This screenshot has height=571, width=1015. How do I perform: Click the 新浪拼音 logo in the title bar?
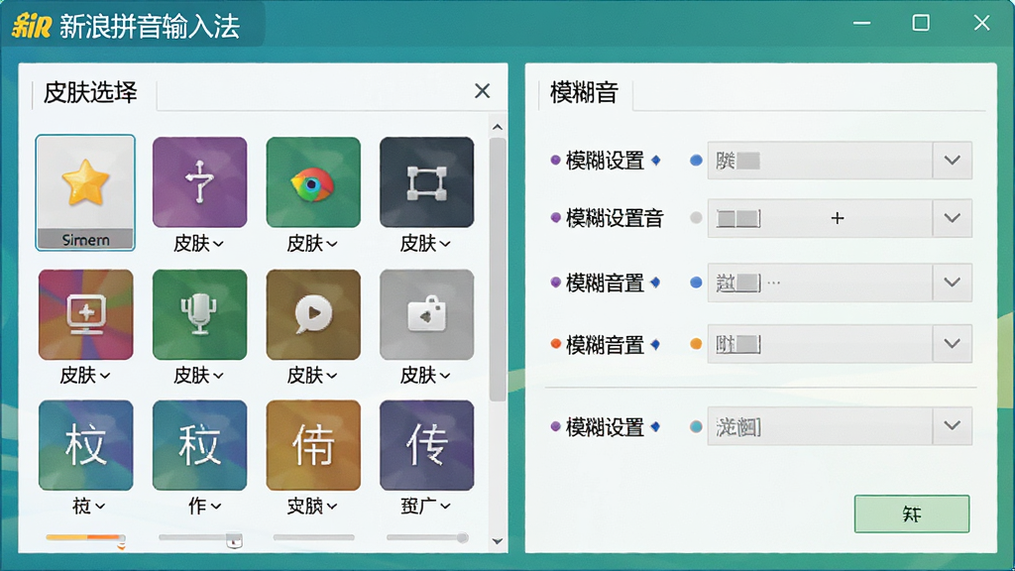[31, 26]
